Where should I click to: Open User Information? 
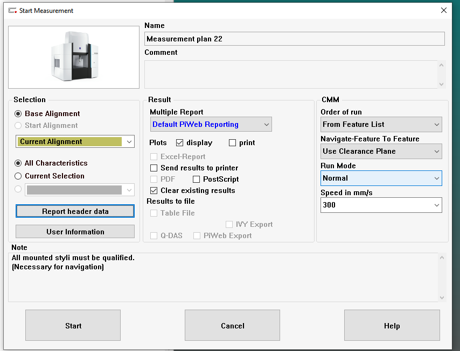[75, 232]
